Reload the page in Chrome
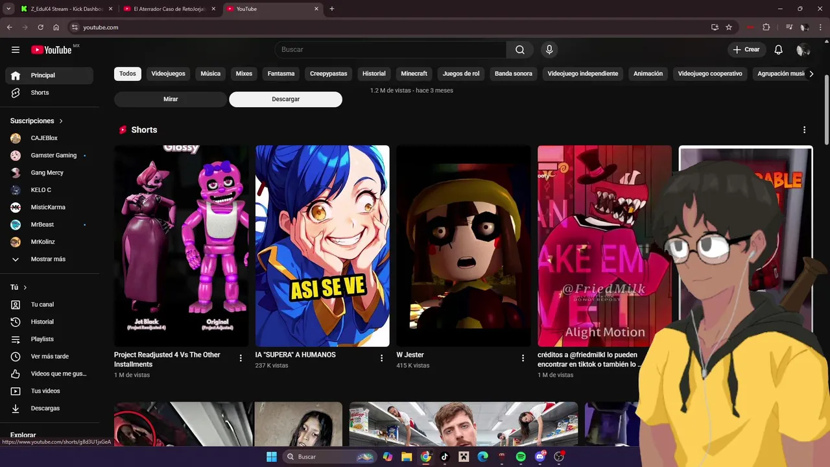This screenshot has width=830, height=467. click(x=40, y=27)
